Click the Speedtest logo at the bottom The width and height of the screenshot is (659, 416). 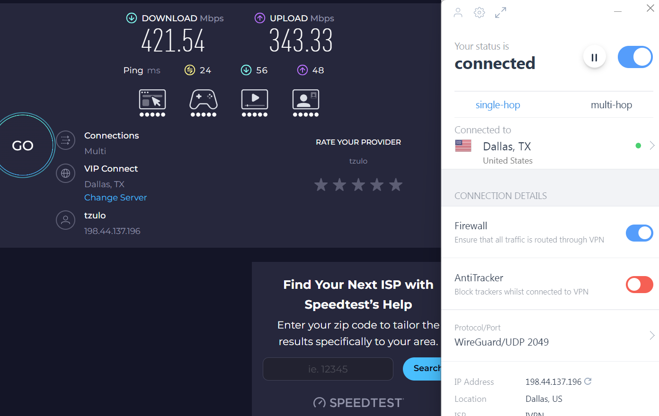358,403
